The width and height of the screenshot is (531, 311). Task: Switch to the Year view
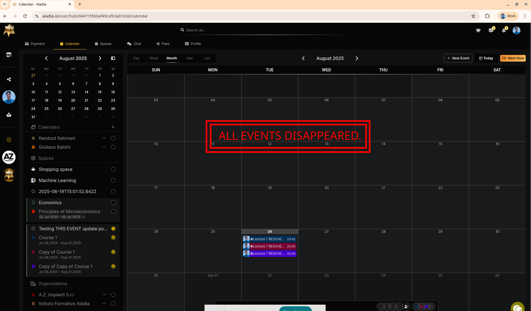(190, 58)
